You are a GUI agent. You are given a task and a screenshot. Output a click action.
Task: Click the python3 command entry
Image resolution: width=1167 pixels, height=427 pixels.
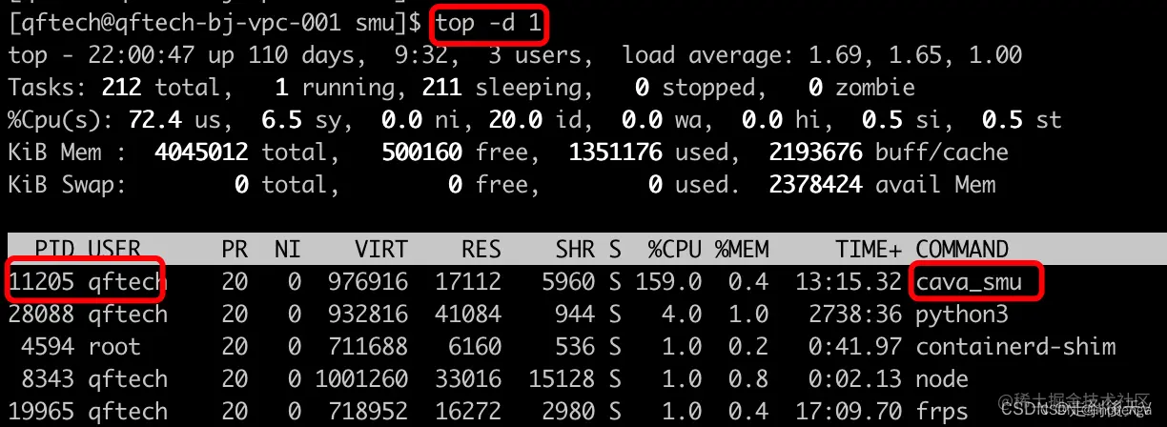[962, 315]
